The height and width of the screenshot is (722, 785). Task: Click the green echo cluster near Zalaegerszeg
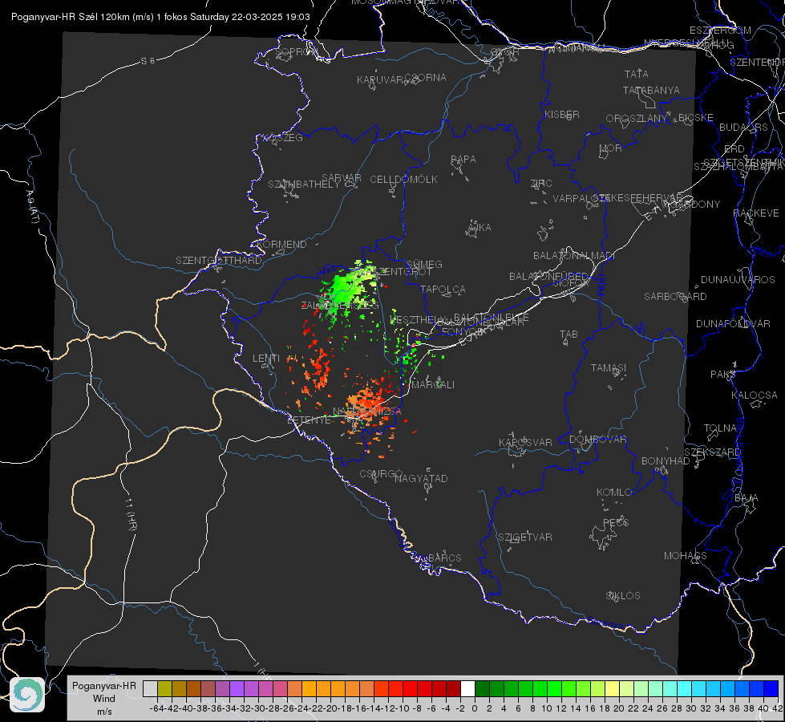coord(348,288)
